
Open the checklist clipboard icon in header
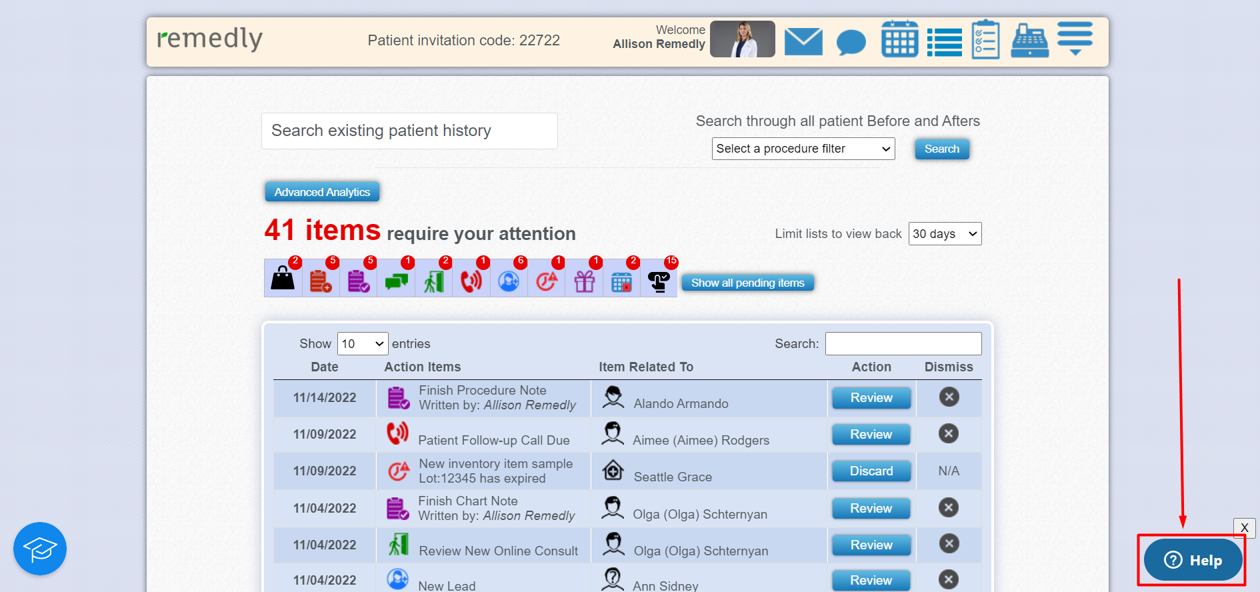pos(985,39)
